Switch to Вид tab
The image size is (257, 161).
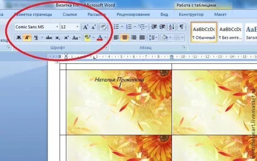coord(164,15)
